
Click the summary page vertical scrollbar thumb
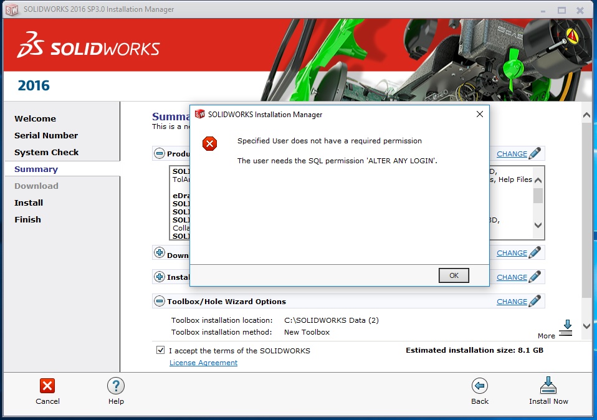point(586,209)
